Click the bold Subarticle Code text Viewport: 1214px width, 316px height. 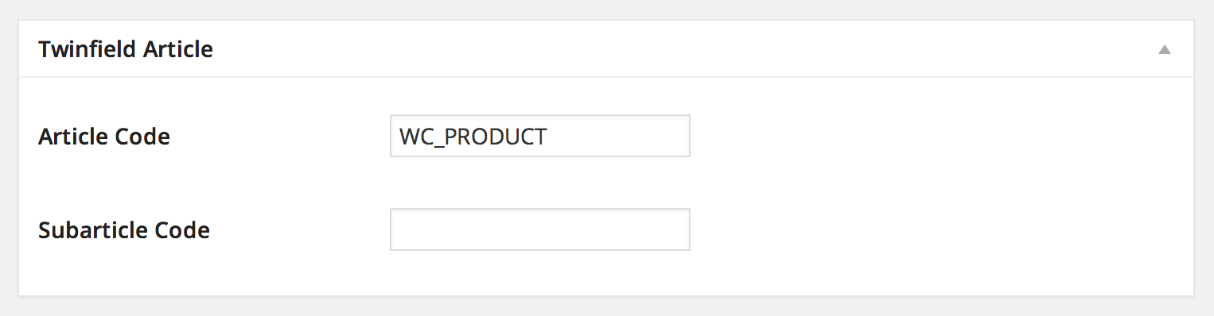coord(124,230)
